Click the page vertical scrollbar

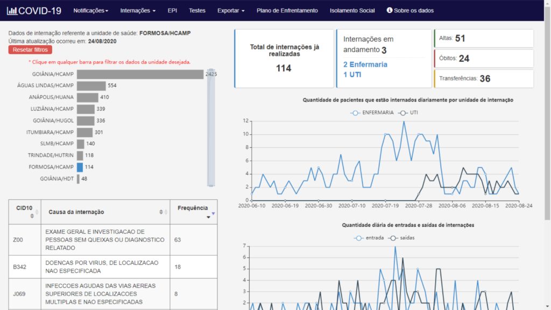click(547, 114)
